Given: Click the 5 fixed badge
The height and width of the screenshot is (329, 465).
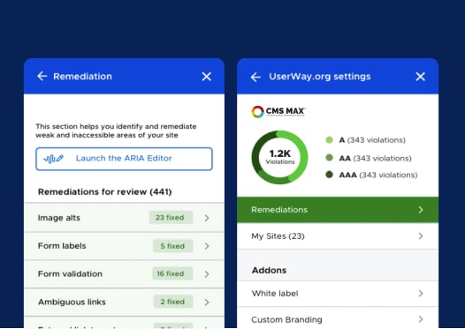Looking at the screenshot, I should pyautogui.click(x=172, y=246).
